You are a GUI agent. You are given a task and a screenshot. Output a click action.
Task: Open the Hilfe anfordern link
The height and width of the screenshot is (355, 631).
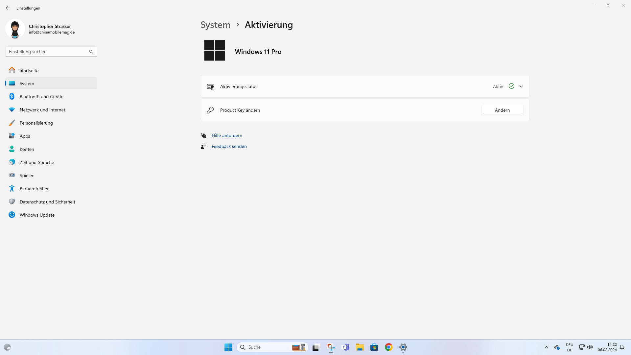(x=227, y=135)
